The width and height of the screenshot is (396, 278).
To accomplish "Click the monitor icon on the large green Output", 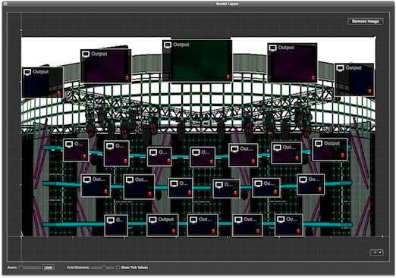I will click(x=168, y=45).
